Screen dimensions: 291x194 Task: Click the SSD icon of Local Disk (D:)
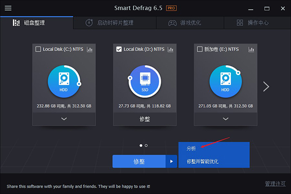tap(145, 81)
